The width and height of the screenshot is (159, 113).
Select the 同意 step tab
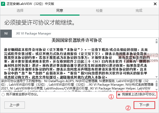pos(60,10)
